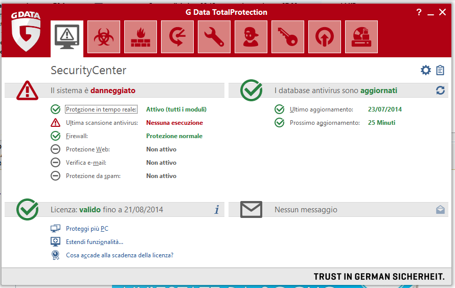The image size is (455, 288).
Task: Click the G Data shield logo
Action: click(x=26, y=31)
